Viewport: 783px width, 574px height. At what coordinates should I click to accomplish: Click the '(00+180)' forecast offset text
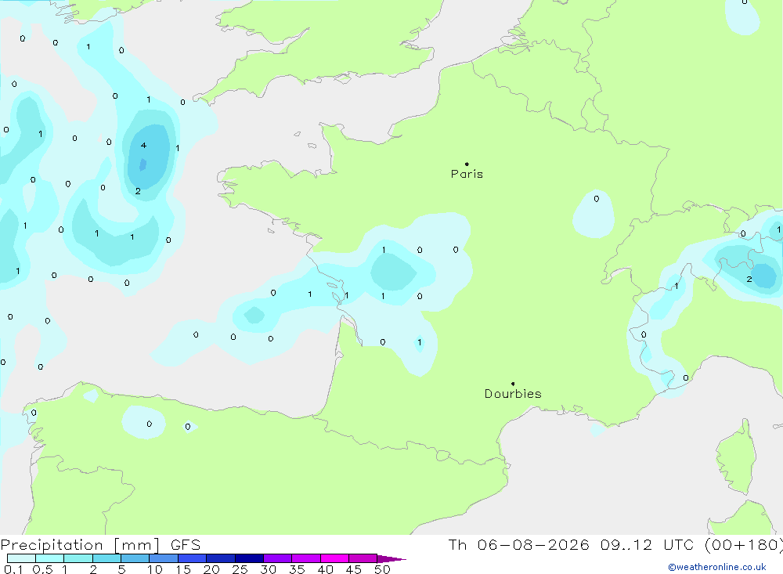pos(744,545)
